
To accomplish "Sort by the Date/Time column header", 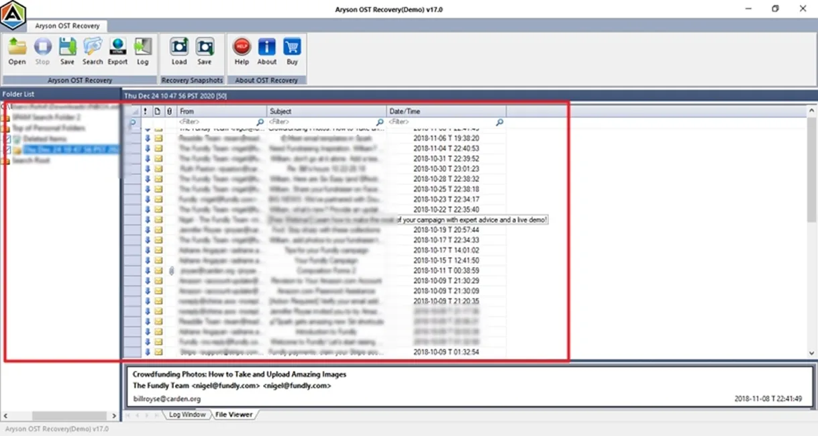I will click(x=447, y=111).
